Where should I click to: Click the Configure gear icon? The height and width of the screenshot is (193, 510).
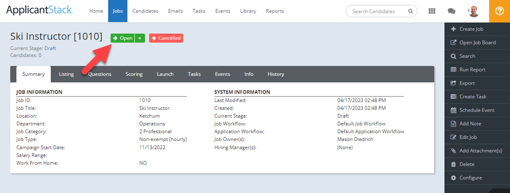(x=453, y=178)
